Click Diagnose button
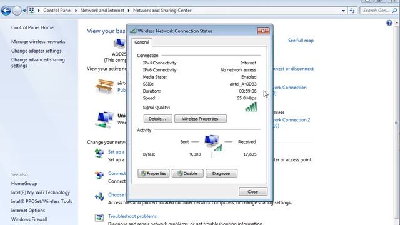The image size is (400, 225). point(221,173)
